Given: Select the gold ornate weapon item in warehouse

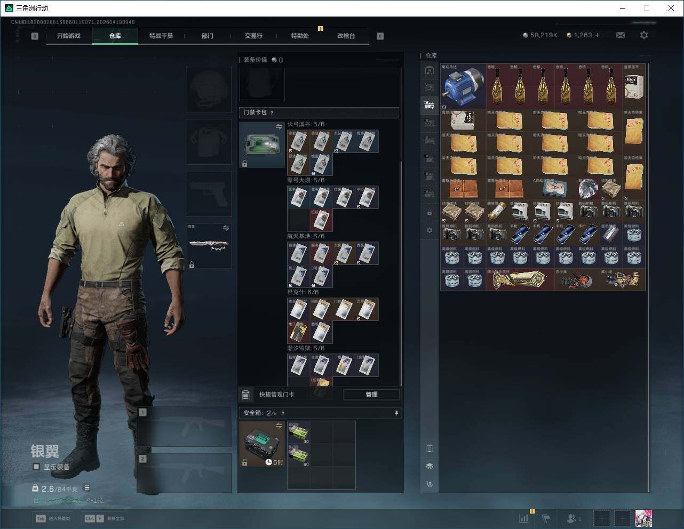Looking at the screenshot, I should coord(519,279).
